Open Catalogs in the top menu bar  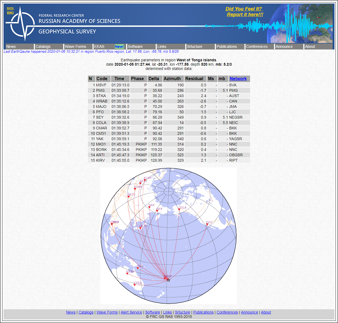tap(43, 47)
